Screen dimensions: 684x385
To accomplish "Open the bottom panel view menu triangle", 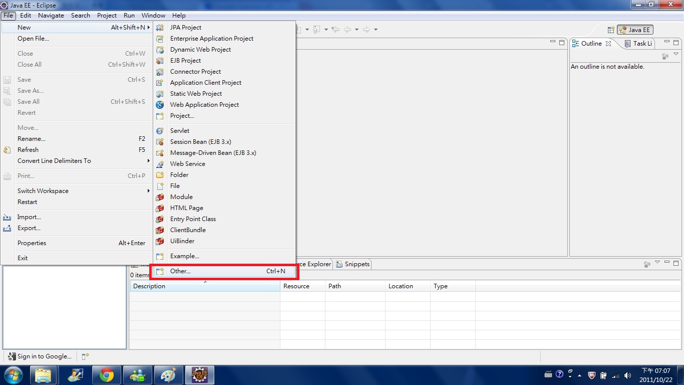I will pos(657,262).
